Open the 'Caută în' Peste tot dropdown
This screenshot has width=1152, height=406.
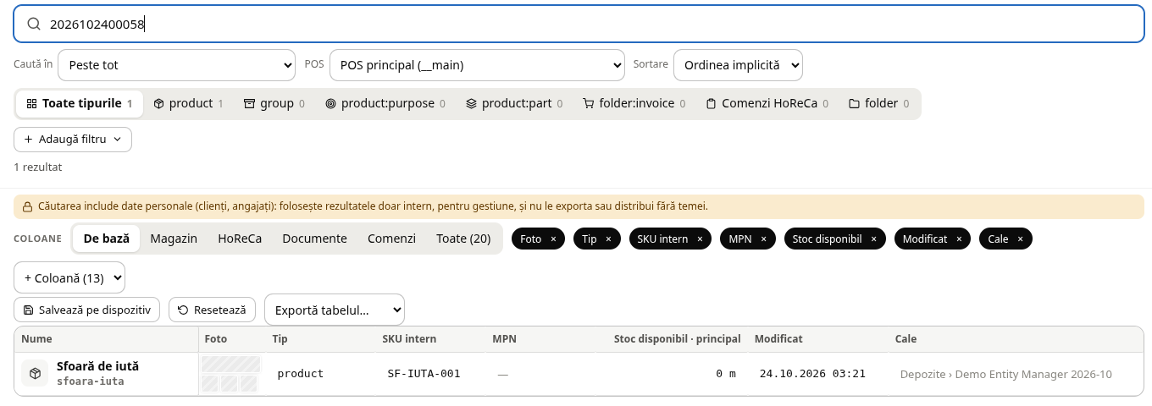(x=176, y=64)
